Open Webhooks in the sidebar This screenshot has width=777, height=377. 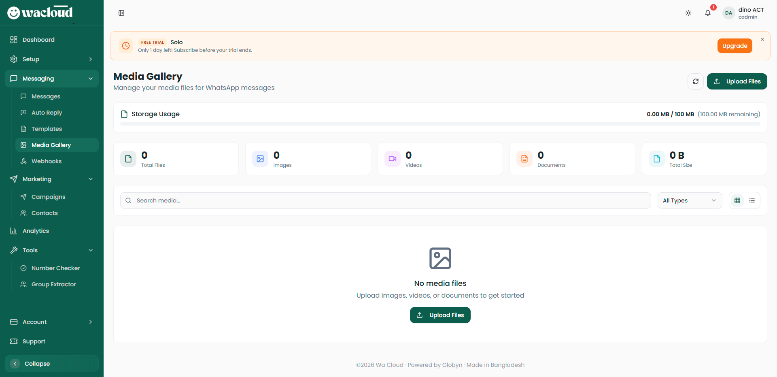[x=47, y=161]
